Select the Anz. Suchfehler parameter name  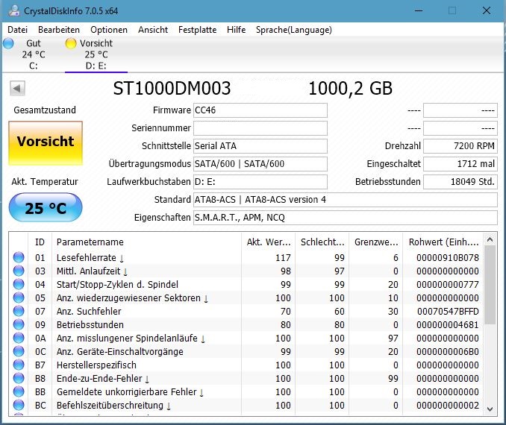coord(89,311)
